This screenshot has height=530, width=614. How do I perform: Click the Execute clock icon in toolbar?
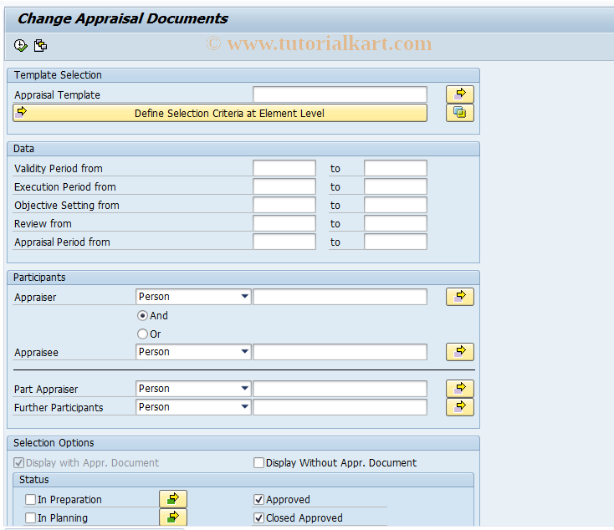pos(20,45)
